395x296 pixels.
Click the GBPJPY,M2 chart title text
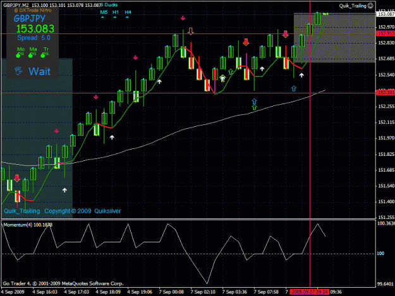point(16,5)
